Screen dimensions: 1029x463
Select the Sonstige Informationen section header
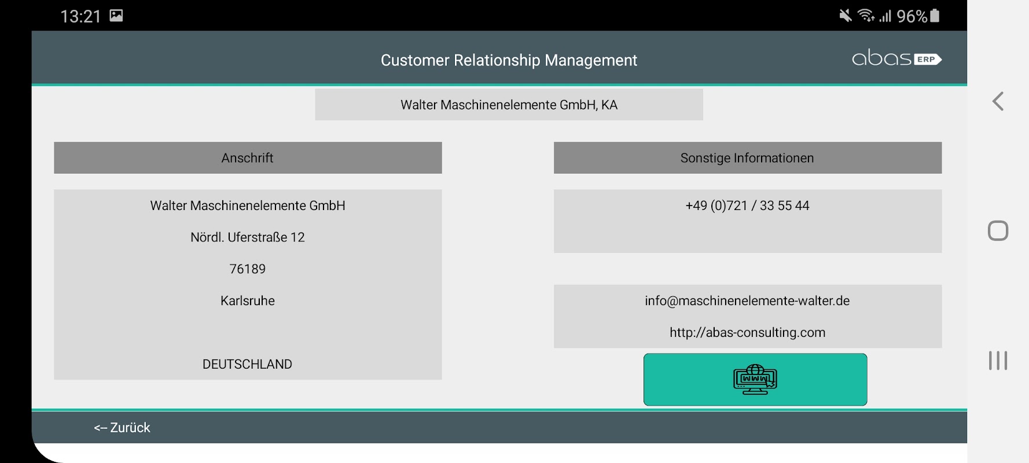[748, 158]
